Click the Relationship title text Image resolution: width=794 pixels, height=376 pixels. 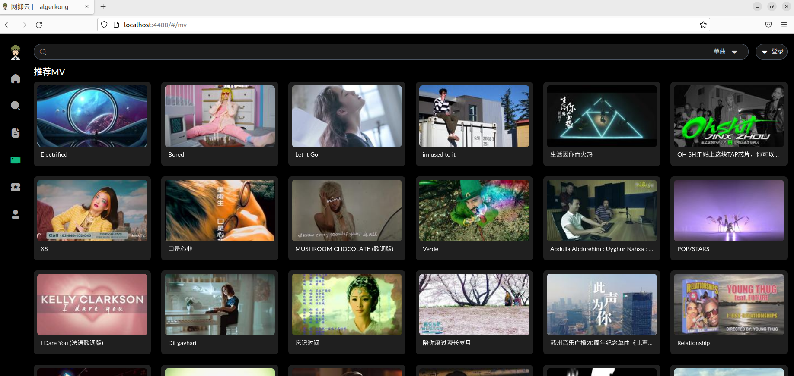[693, 343]
